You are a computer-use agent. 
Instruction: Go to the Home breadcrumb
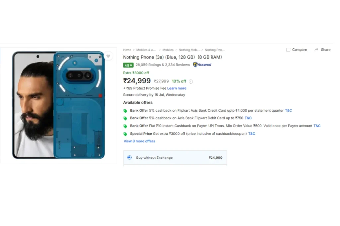point(127,50)
